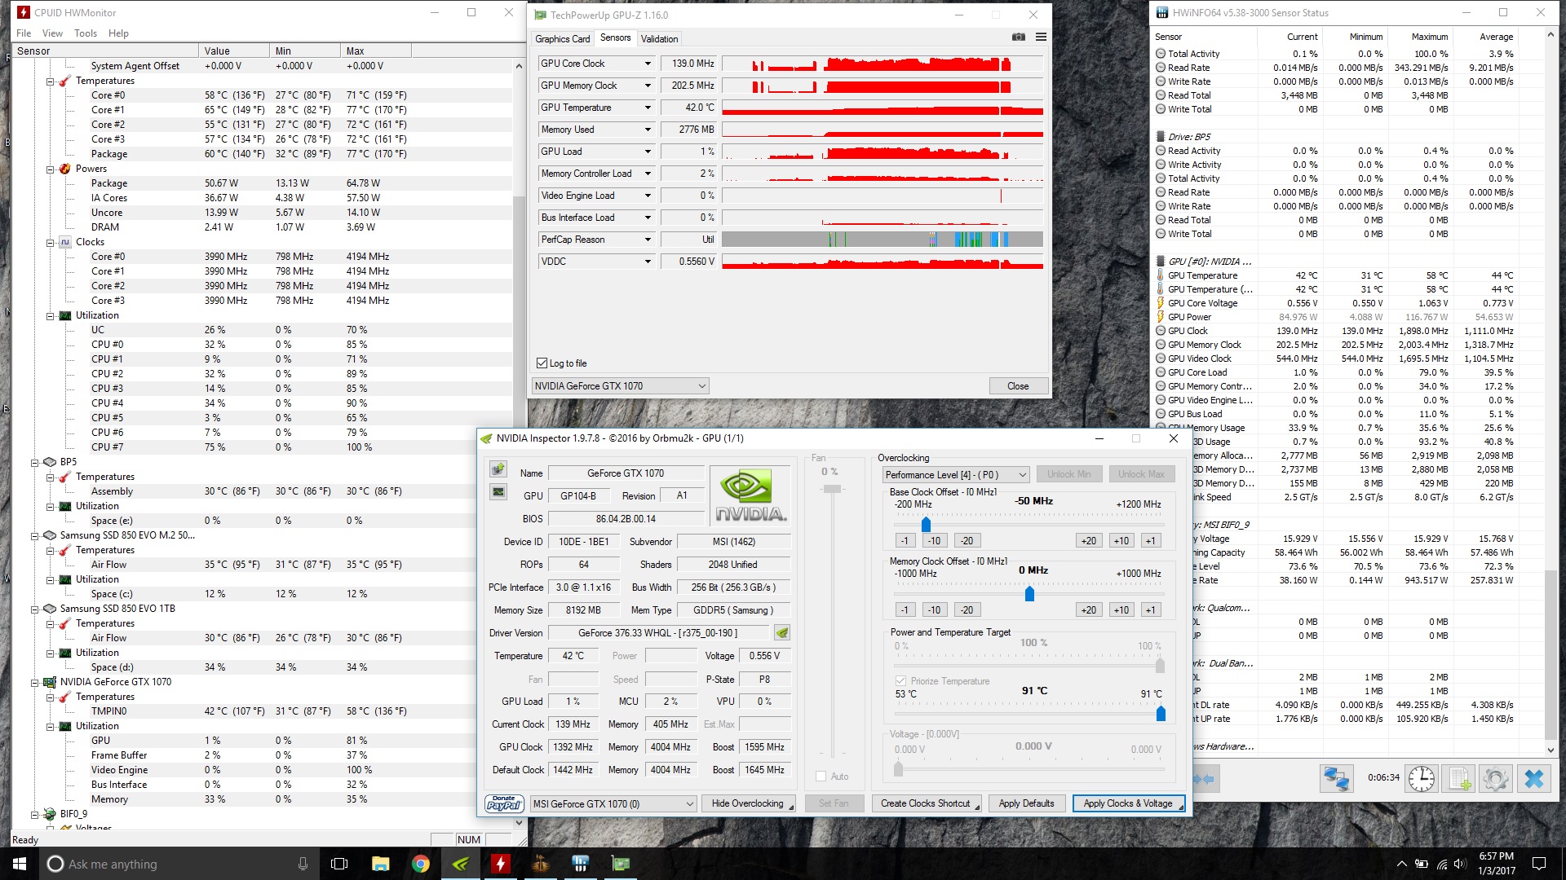Open the sensor monitoring graph icon in NVIDIA Inspector
Screen dimensions: 1566x880
(498, 491)
